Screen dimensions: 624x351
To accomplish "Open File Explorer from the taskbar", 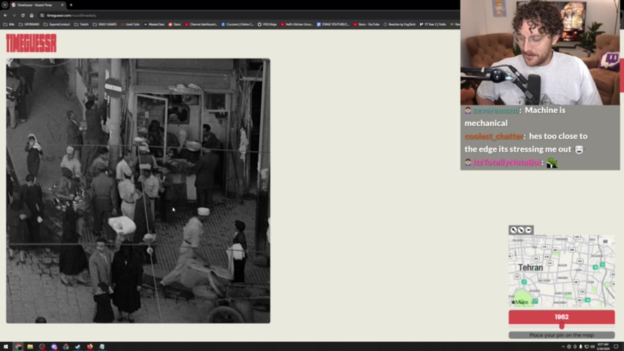I will click(30, 347).
